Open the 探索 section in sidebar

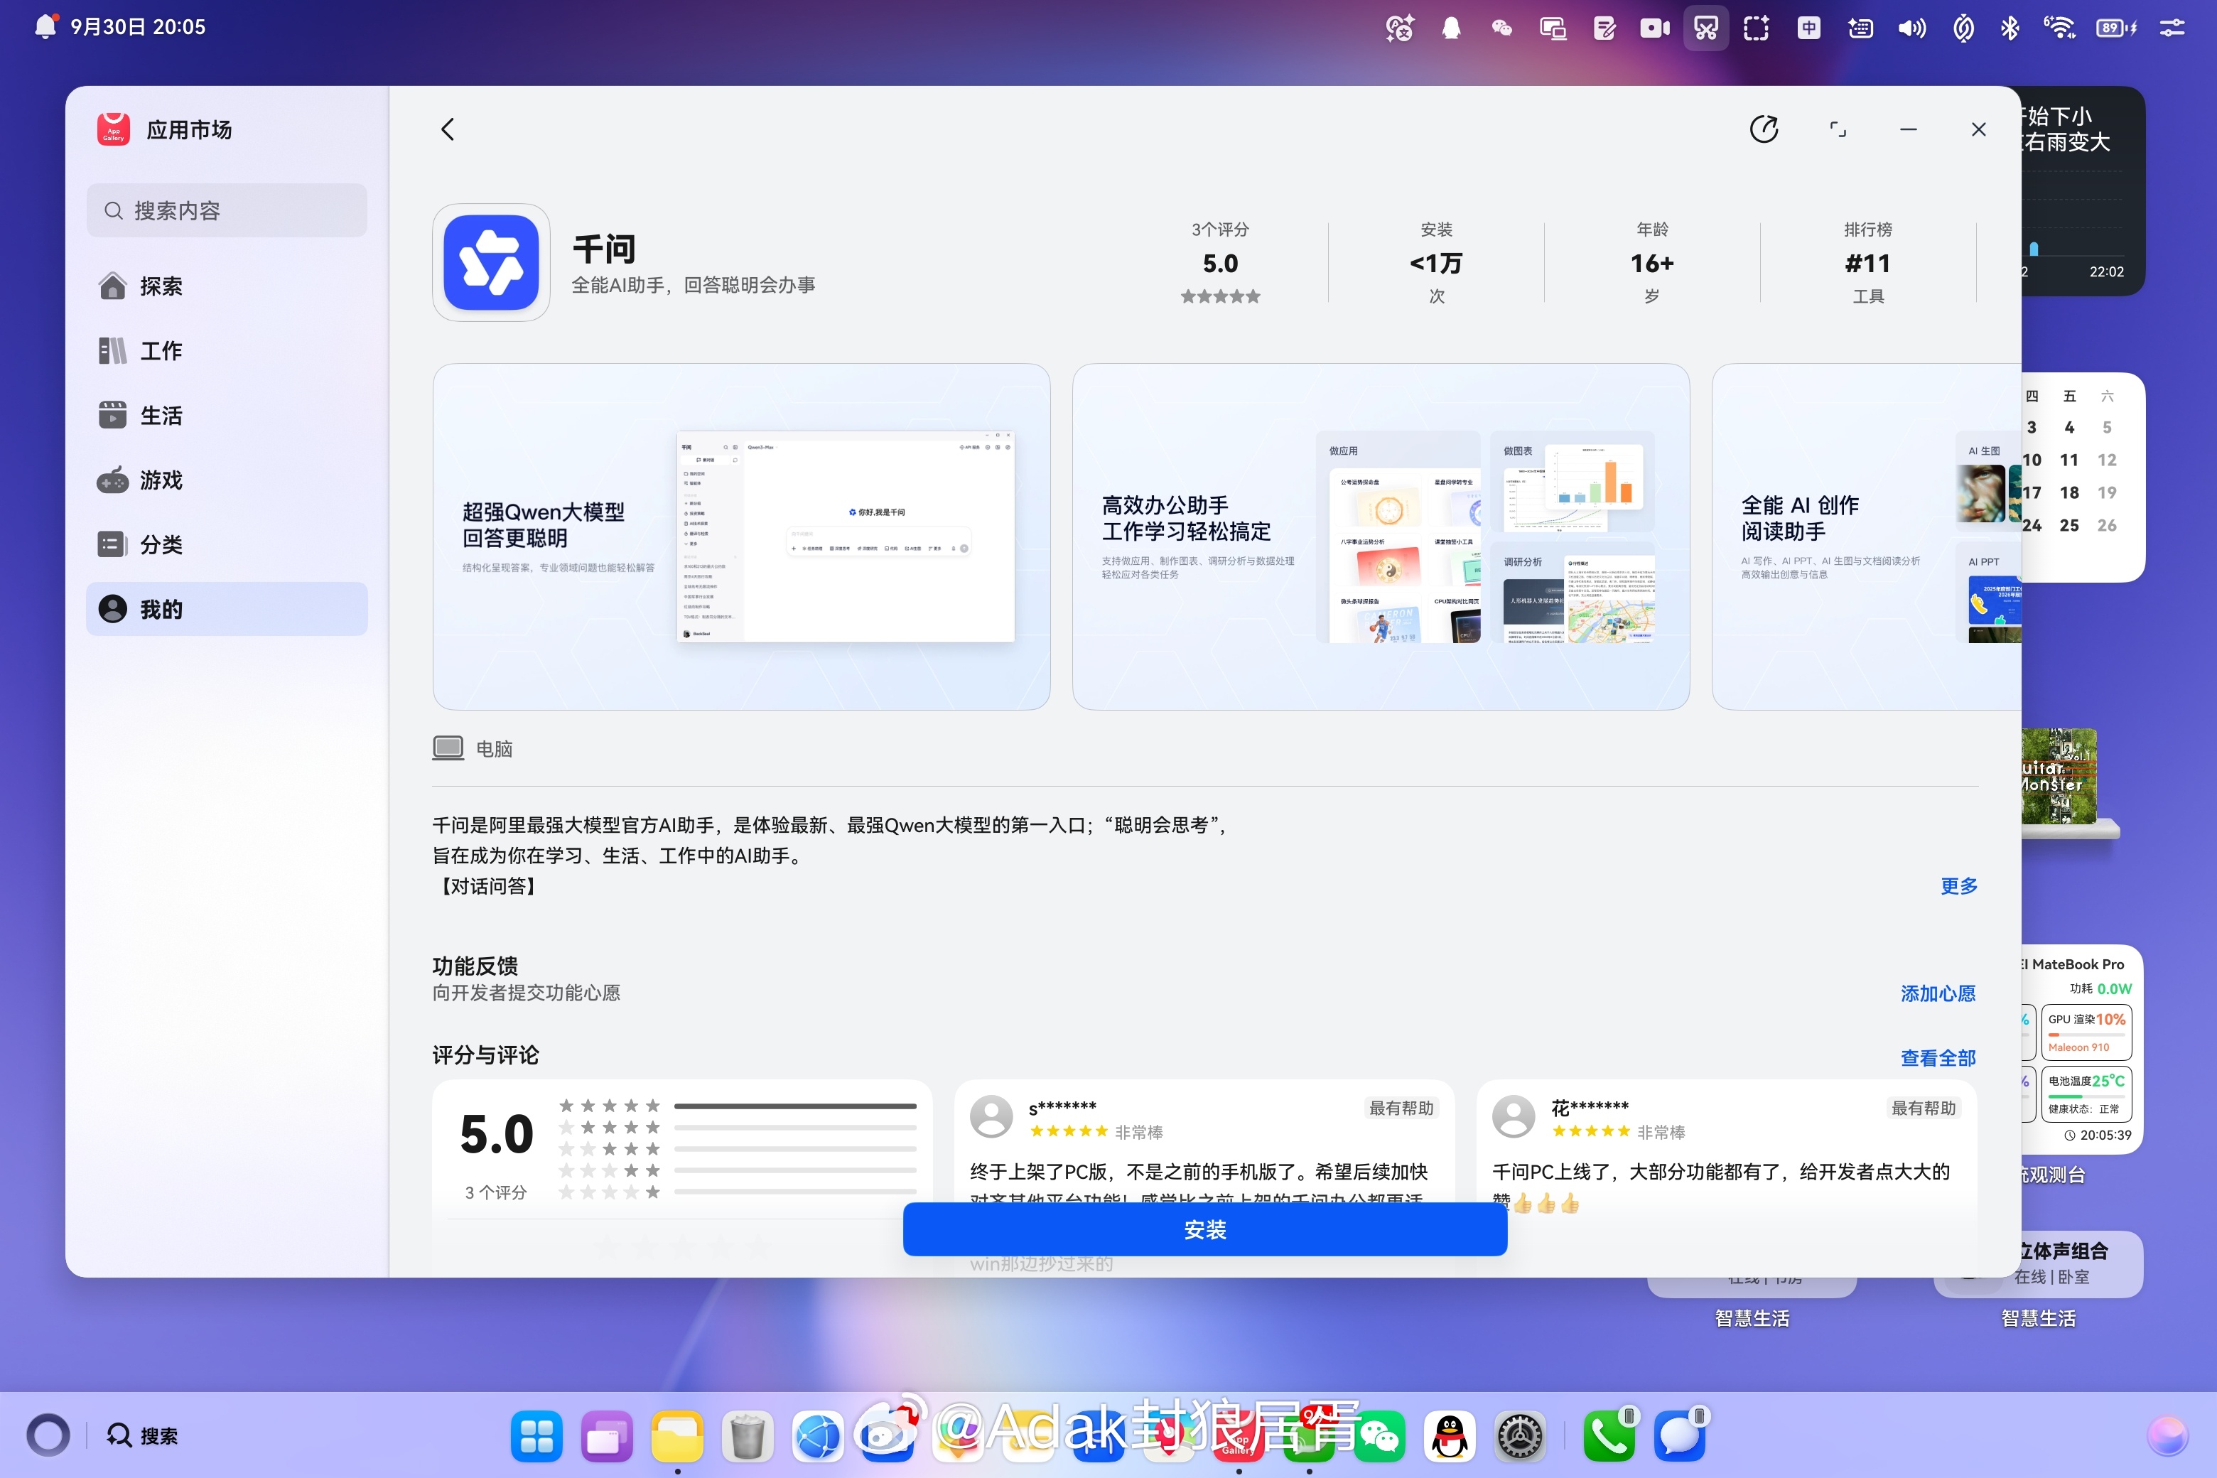(227, 286)
